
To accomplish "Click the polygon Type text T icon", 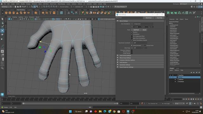I will [x=50, y=13].
